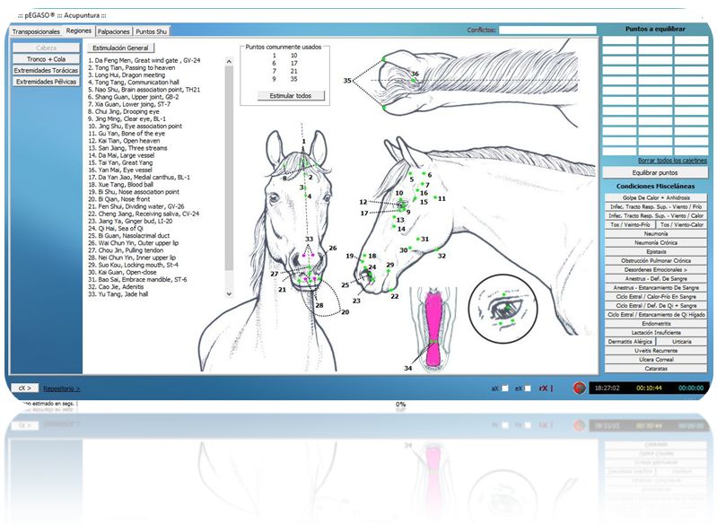The height and width of the screenshot is (524, 717).
Task: Choose 12. Kai Tian, Open heaven
Action: click(x=124, y=141)
